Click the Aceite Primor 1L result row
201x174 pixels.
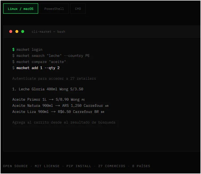[x=49, y=100]
